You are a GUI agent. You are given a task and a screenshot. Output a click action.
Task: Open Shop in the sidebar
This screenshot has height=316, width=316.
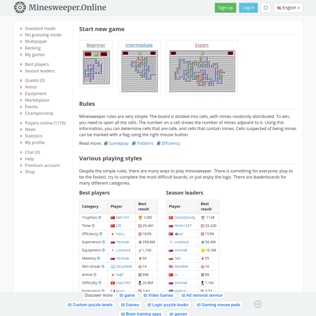point(30,172)
